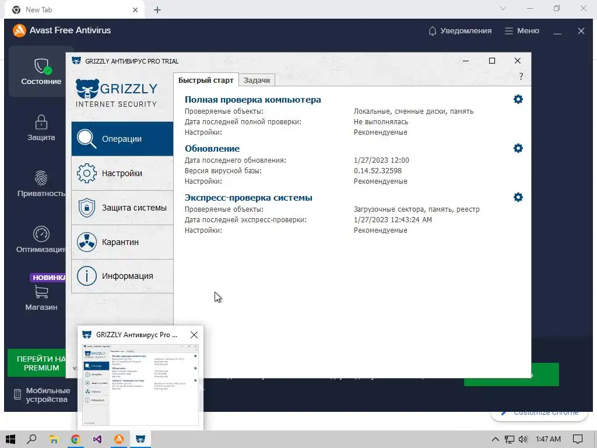Open settings gear for Полная проверка компьютера
Screen dimensions: 597x448
click(518, 99)
